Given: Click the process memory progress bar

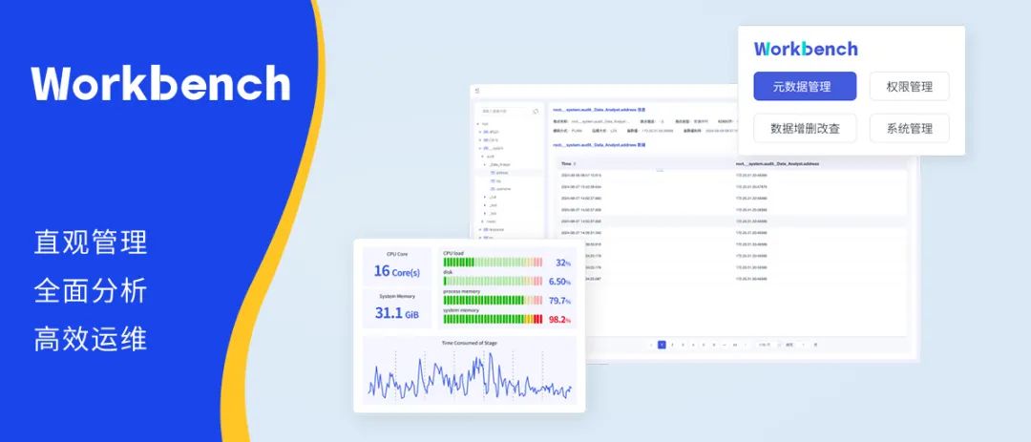Looking at the screenshot, I should click(494, 300).
